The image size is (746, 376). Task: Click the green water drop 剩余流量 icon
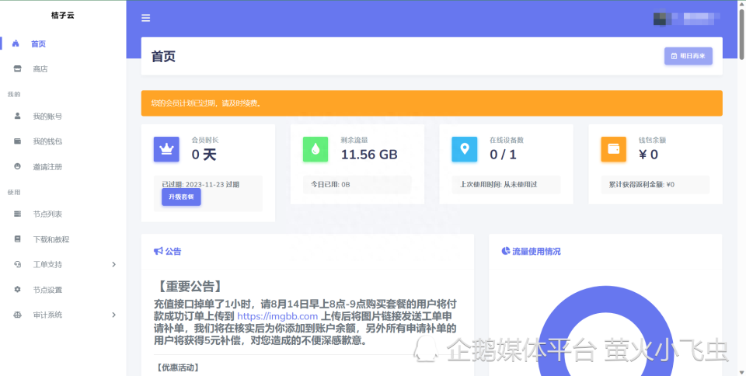(315, 149)
